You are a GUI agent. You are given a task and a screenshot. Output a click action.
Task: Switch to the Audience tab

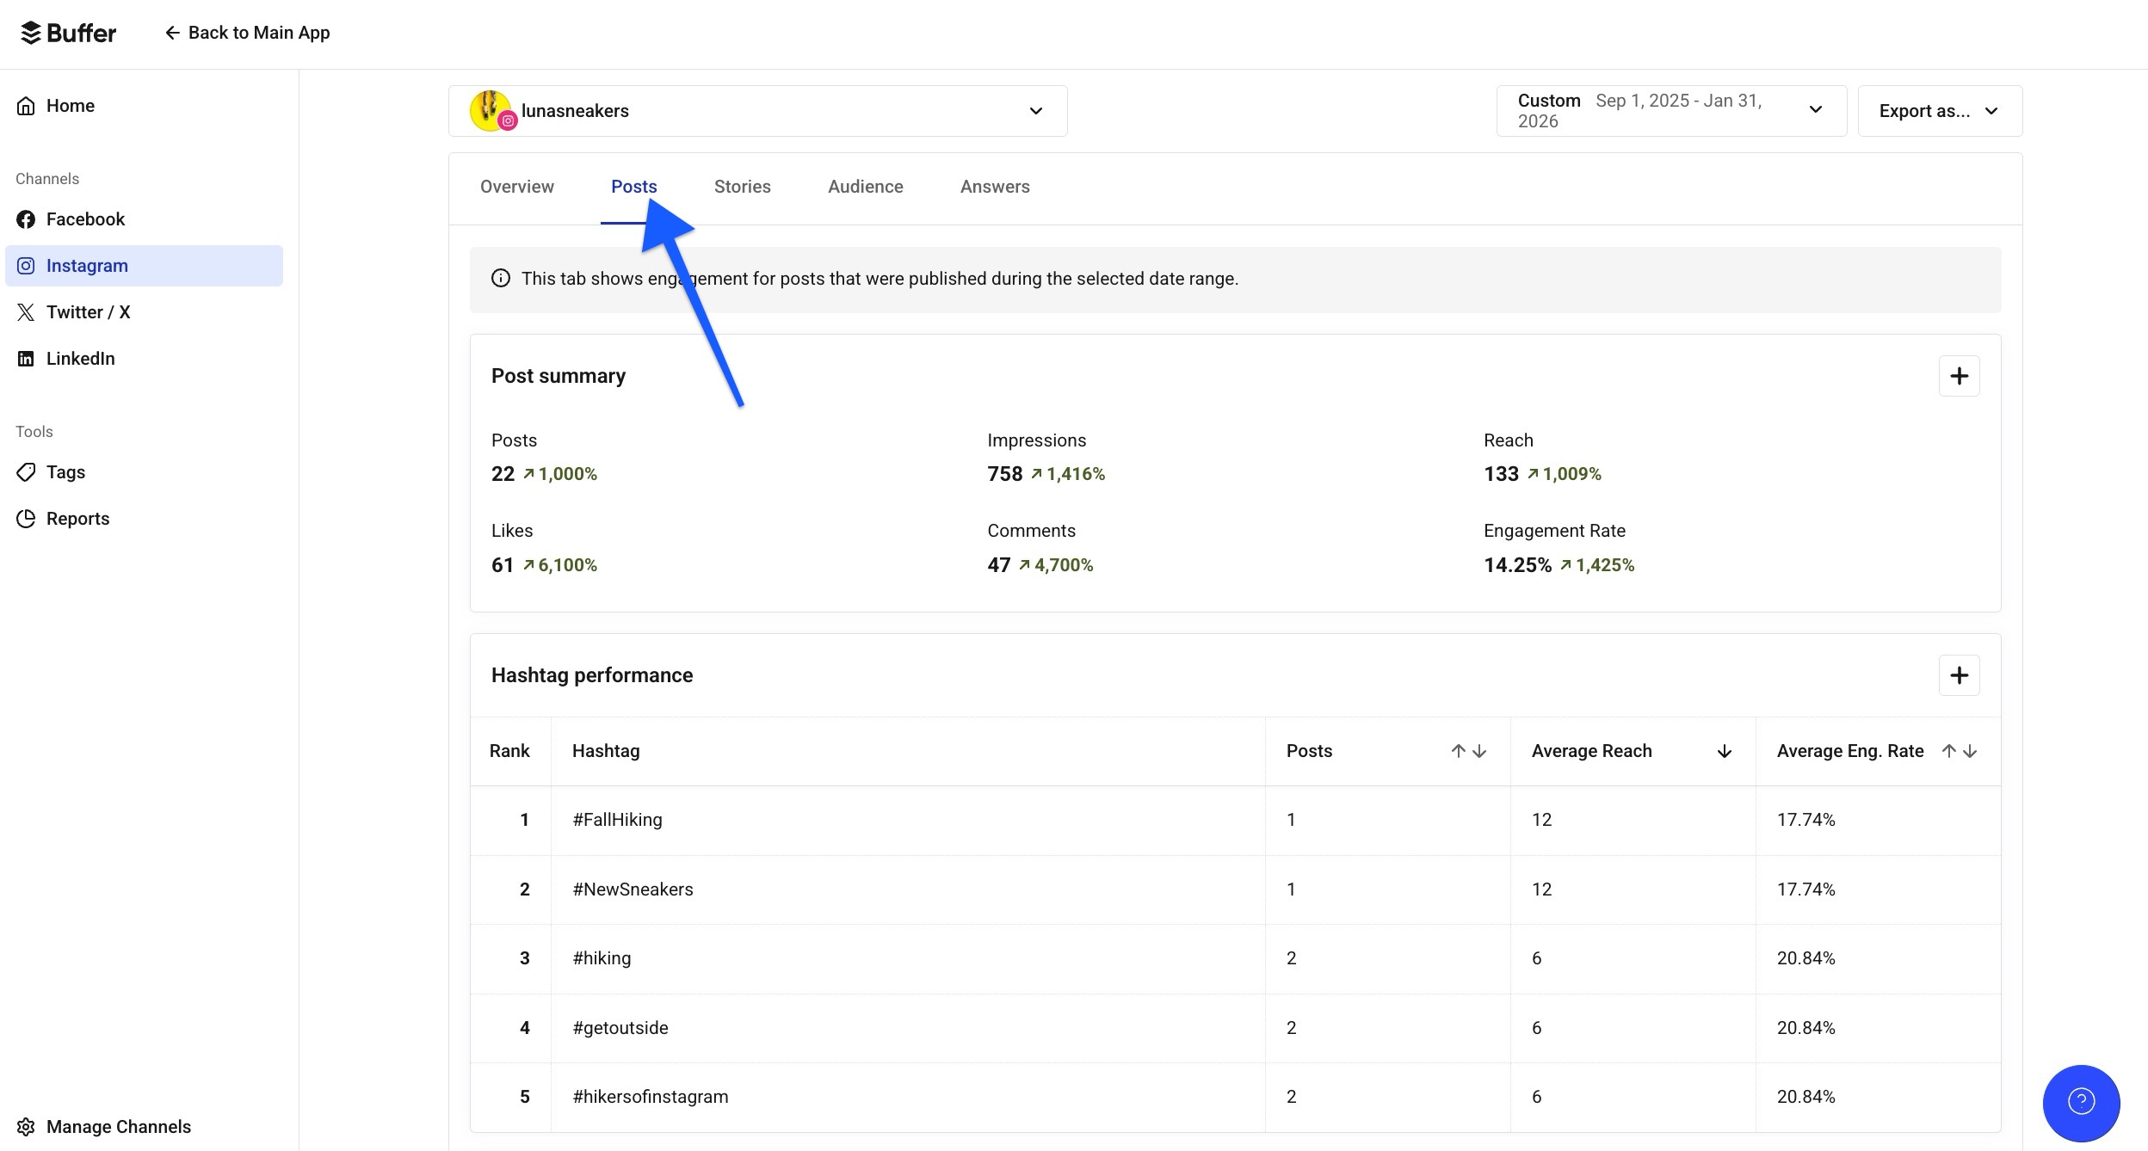pos(866,187)
